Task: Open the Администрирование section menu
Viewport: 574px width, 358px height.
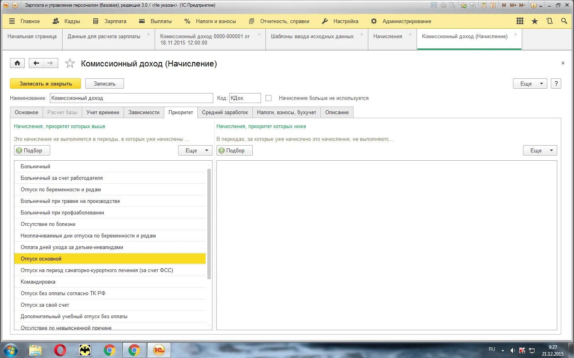Action: [x=401, y=21]
